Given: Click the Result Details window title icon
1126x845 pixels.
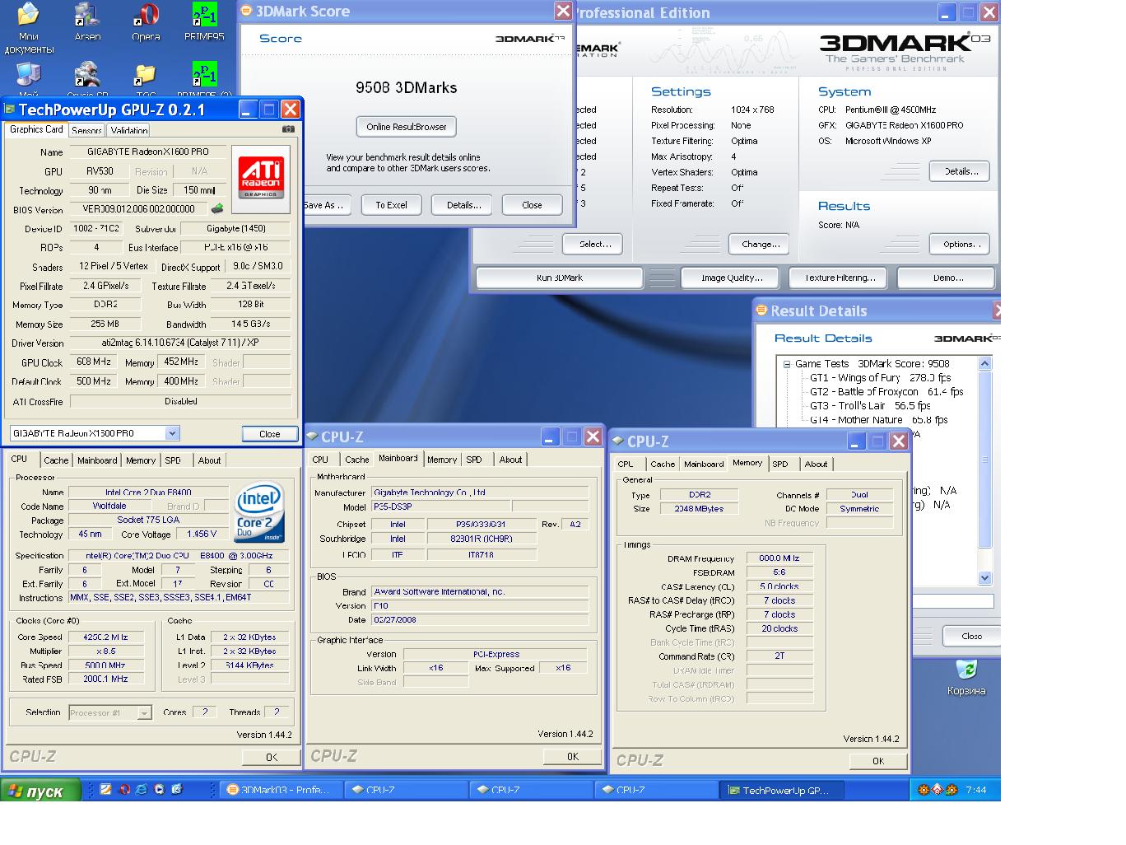Looking at the screenshot, I should [762, 310].
